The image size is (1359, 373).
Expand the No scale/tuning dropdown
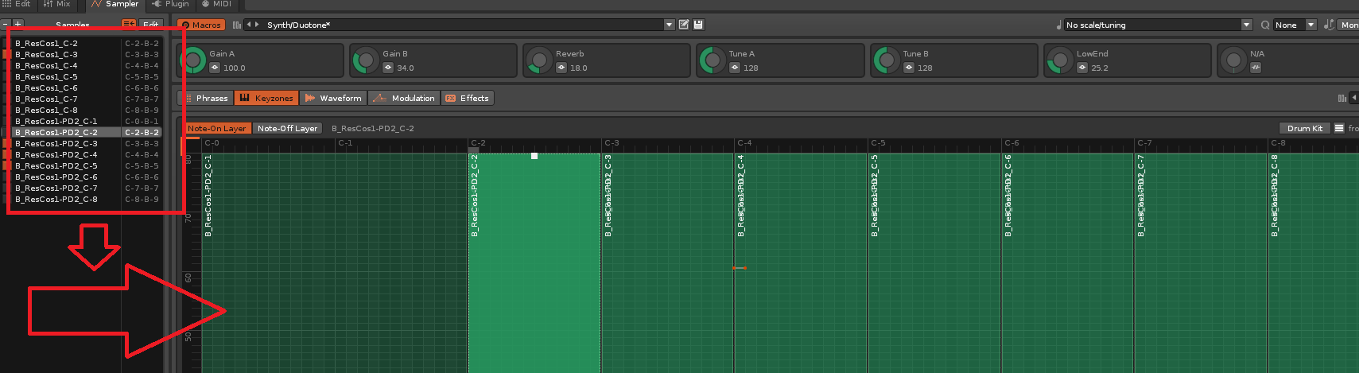click(1246, 25)
